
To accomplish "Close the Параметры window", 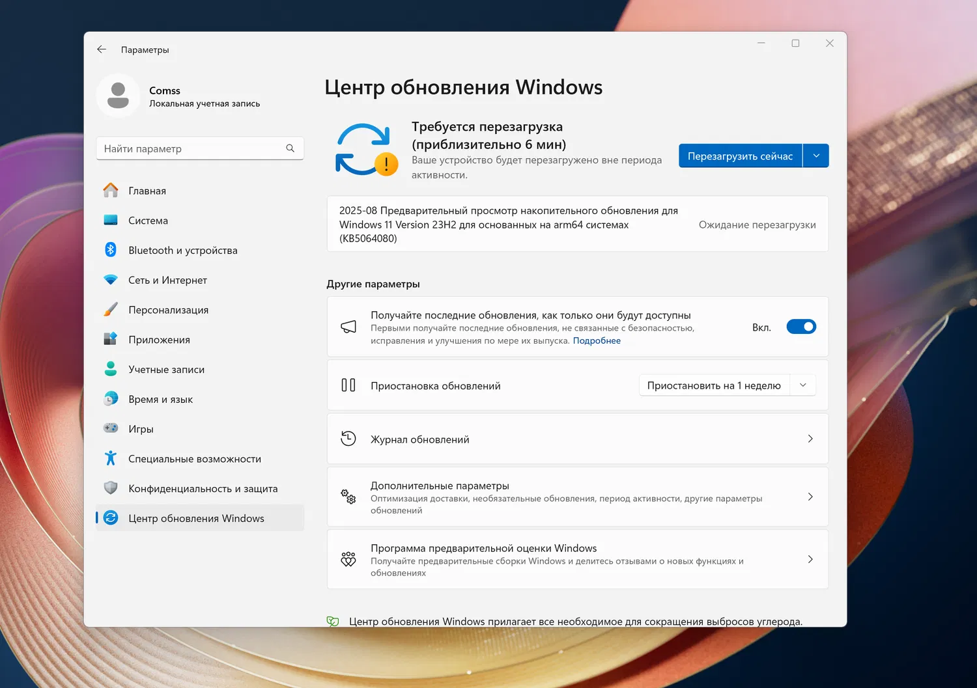I will [x=830, y=43].
